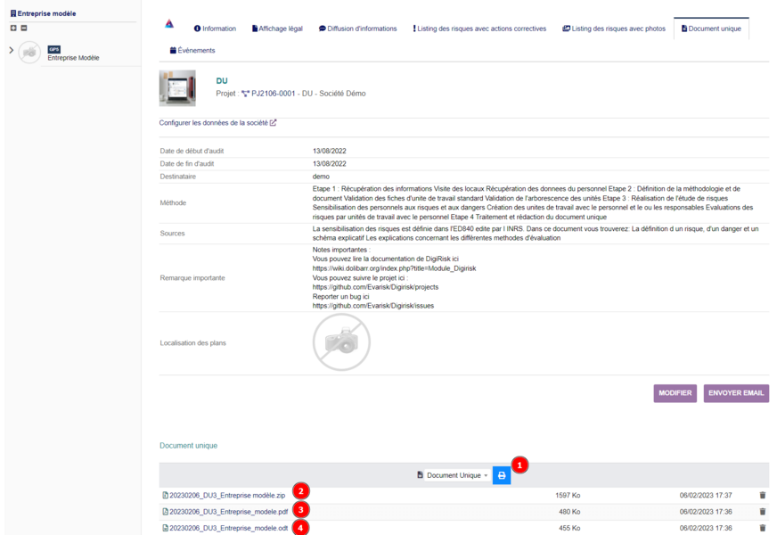Open the Affichage légal tab

[277, 29]
